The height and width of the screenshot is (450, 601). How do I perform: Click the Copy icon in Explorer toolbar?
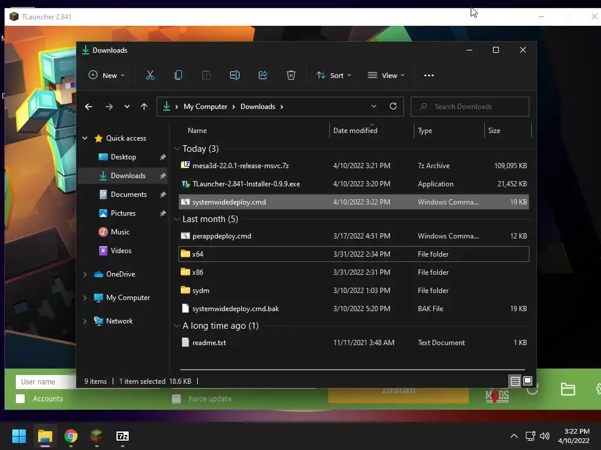pyautogui.click(x=178, y=75)
